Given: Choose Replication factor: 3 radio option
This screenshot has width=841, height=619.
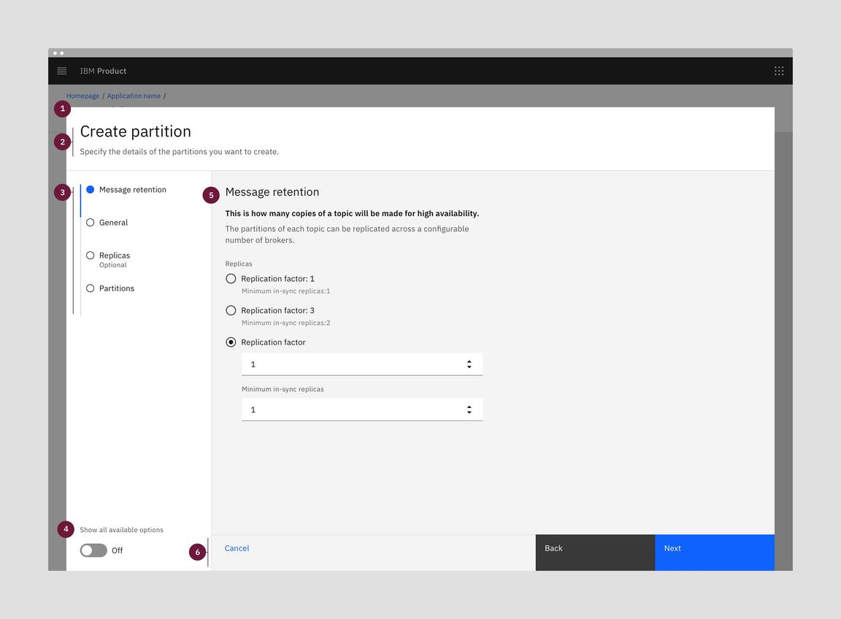Looking at the screenshot, I should 231,310.
